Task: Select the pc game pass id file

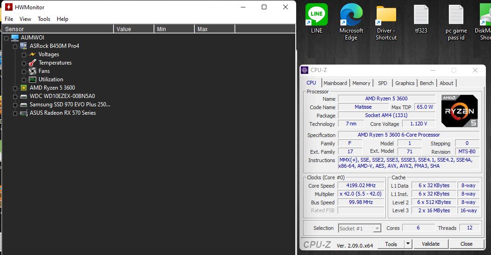Action: point(456,15)
